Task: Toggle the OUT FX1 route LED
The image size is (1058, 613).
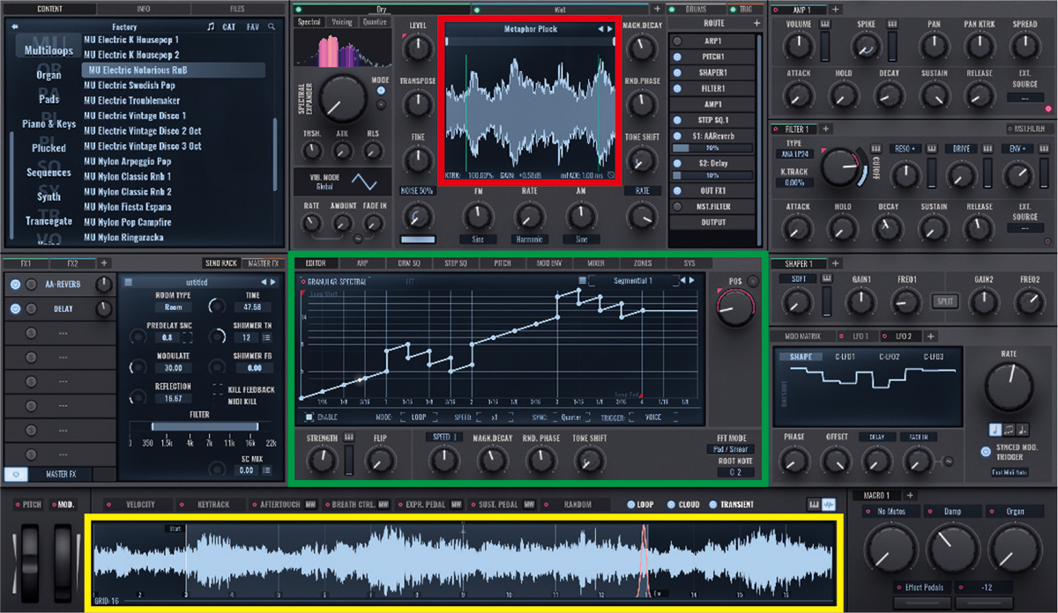Action: coord(677,190)
